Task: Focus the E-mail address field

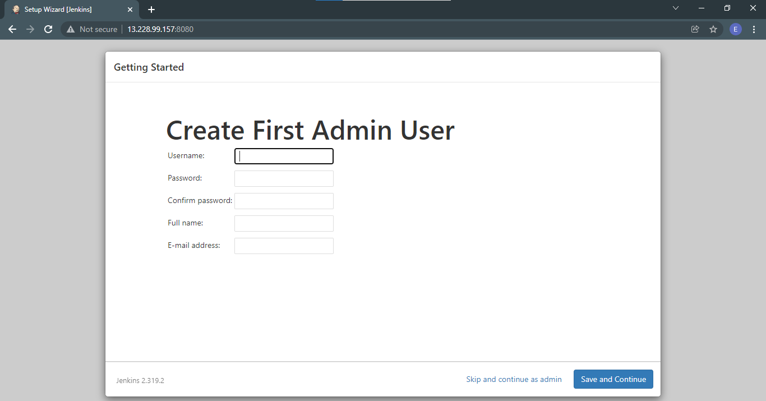Action: point(284,246)
